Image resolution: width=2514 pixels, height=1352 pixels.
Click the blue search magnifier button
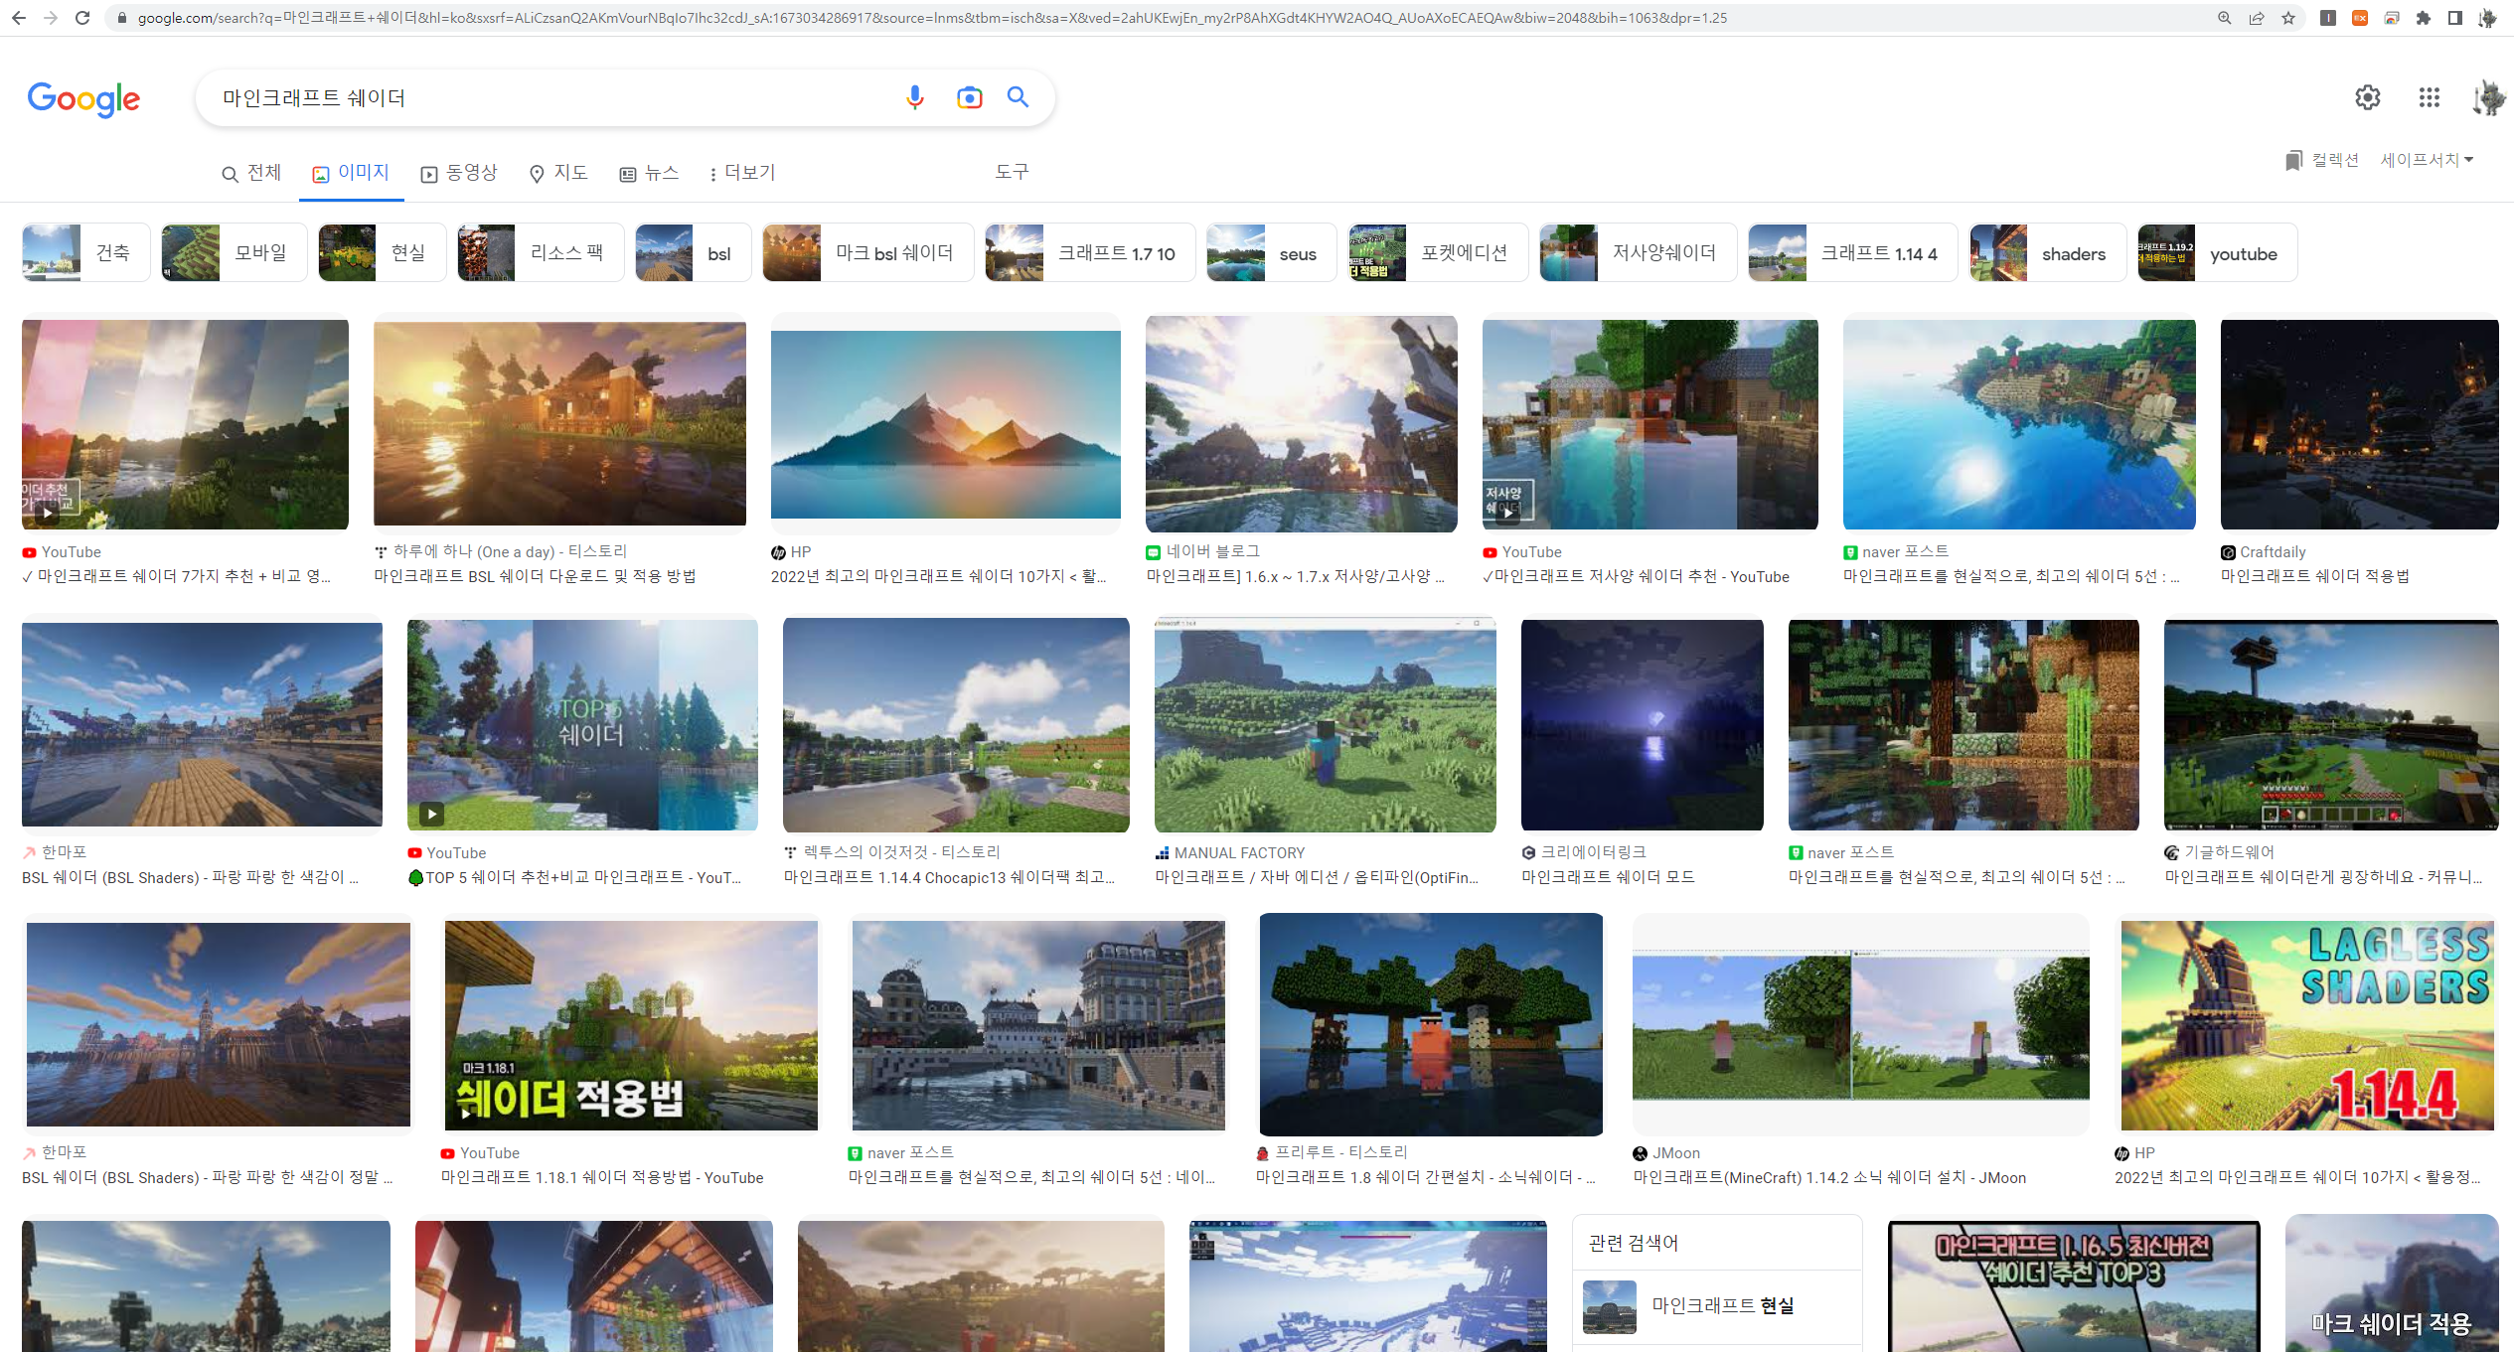pyautogui.click(x=1018, y=96)
